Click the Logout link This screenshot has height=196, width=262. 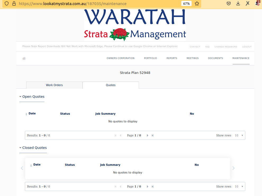click(247, 47)
